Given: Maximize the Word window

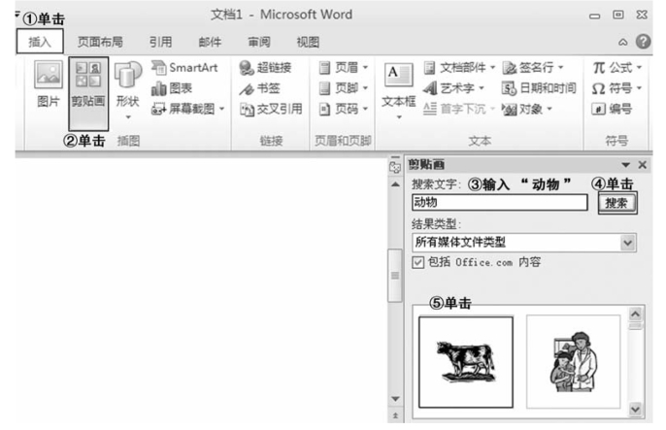Looking at the screenshot, I should pos(618,15).
